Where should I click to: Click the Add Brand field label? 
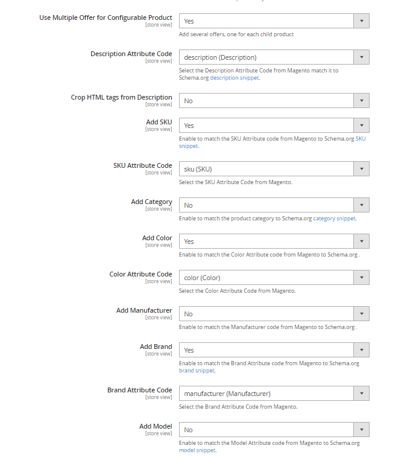click(156, 347)
